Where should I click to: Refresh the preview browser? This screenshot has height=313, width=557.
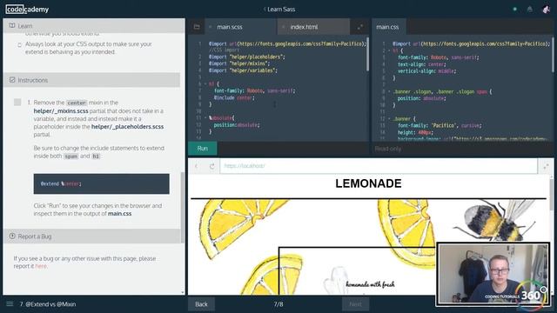[x=212, y=166]
